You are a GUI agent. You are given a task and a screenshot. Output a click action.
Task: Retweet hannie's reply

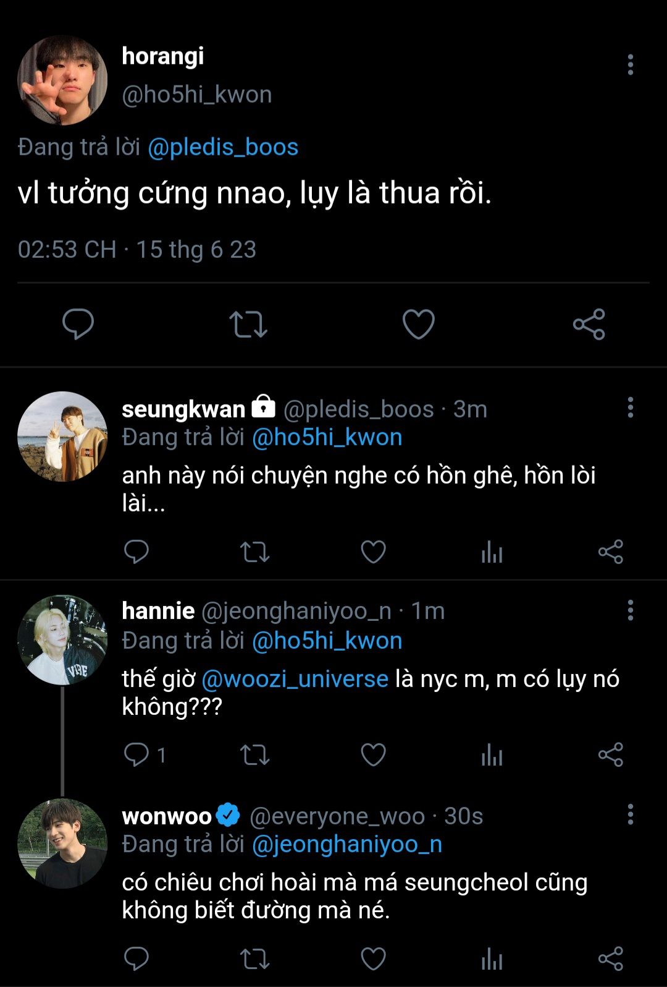pos(254,754)
